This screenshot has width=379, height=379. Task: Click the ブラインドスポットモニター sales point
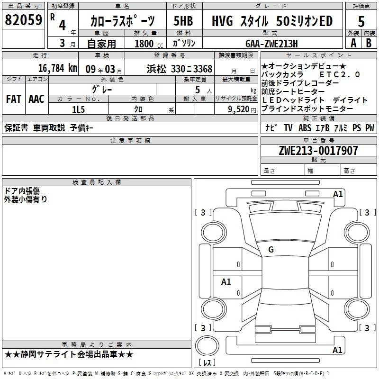pyautogui.click(x=307, y=109)
